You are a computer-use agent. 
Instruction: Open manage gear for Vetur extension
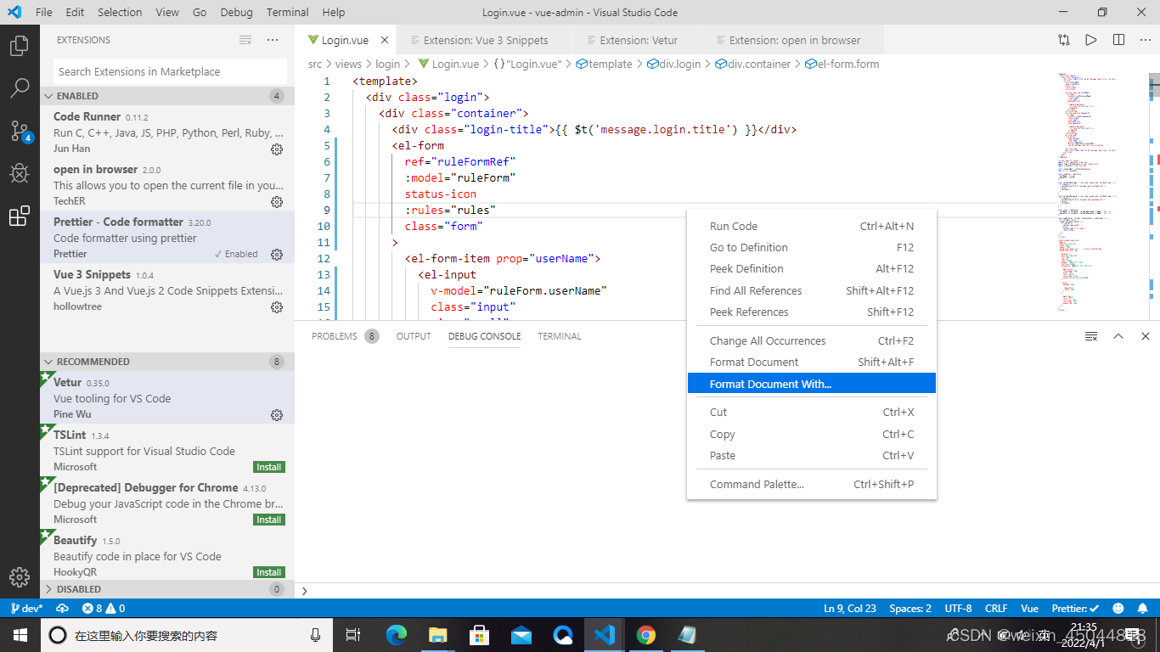click(x=276, y=415)
